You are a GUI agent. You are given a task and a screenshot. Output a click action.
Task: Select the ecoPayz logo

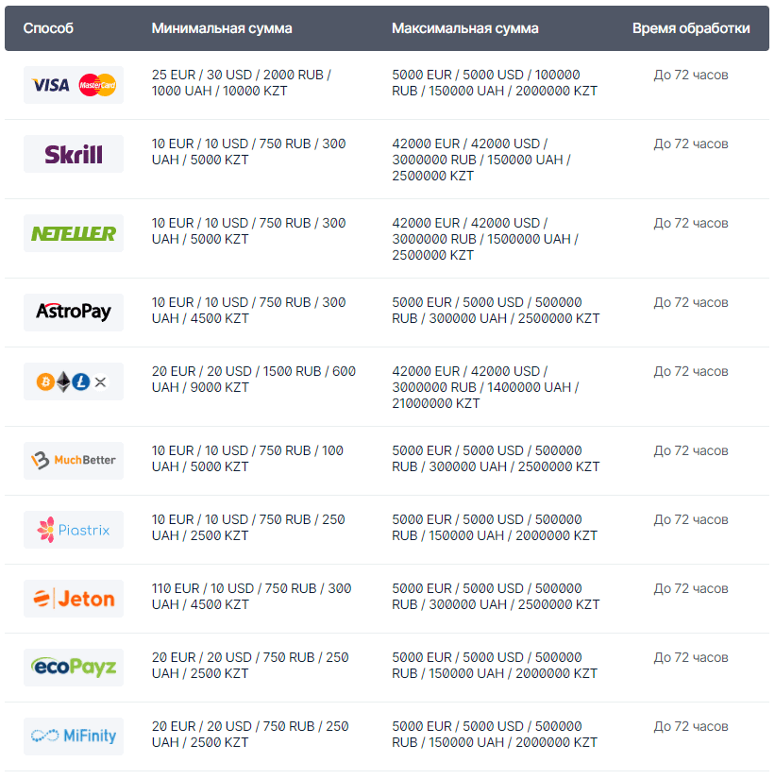coord(74,668)
